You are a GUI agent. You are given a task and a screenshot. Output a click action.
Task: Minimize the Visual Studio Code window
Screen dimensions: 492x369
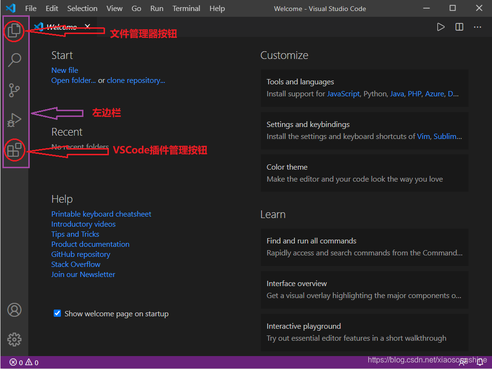426,8
